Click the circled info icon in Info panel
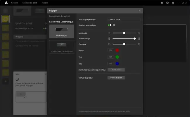190x117 pixels. (x=17, y=79)
